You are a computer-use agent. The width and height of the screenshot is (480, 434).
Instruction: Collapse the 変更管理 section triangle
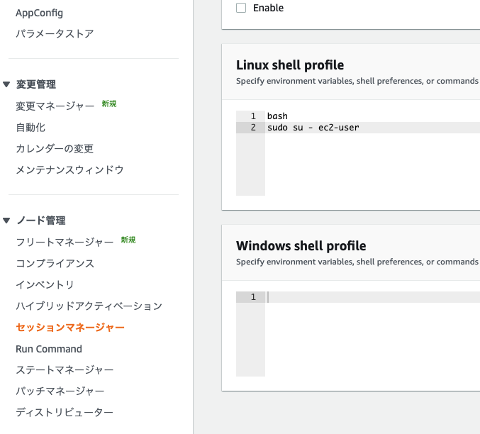(x=6, y=84)
